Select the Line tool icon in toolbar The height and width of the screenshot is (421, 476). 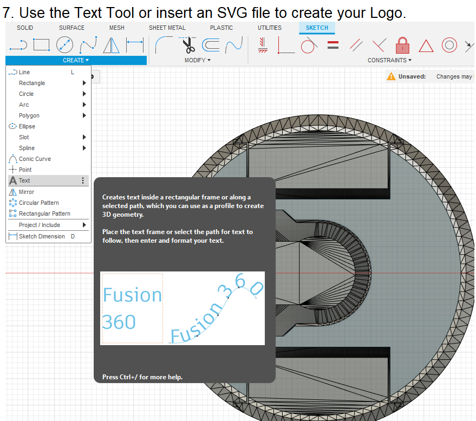click(18, 46)
